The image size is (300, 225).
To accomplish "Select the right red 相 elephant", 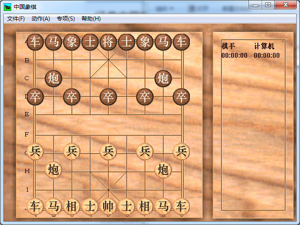I will 145,206.
